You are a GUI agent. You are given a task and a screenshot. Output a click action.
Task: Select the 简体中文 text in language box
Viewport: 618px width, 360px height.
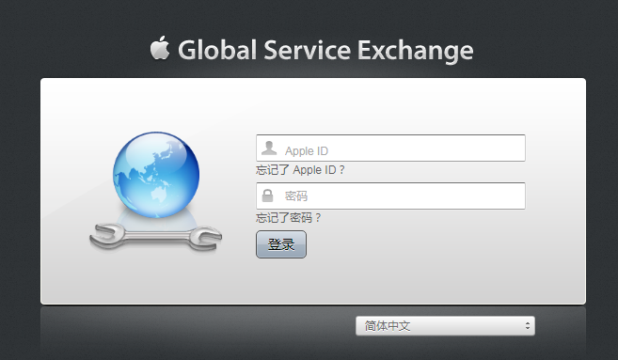[388, 326]
